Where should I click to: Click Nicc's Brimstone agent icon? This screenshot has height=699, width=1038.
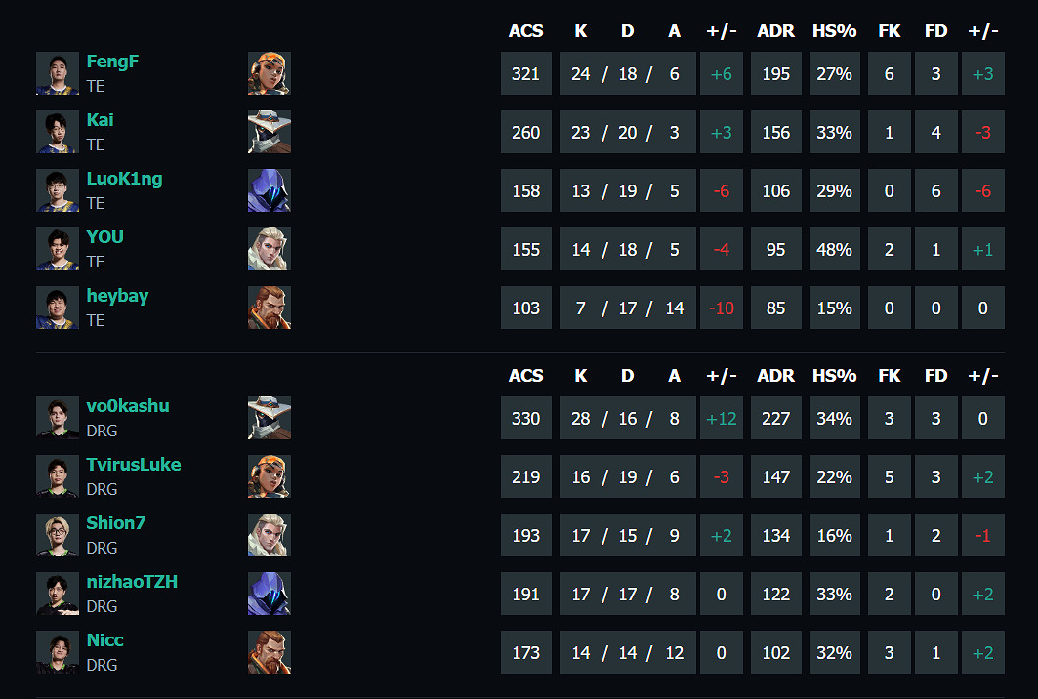click(x=269, y=652)
